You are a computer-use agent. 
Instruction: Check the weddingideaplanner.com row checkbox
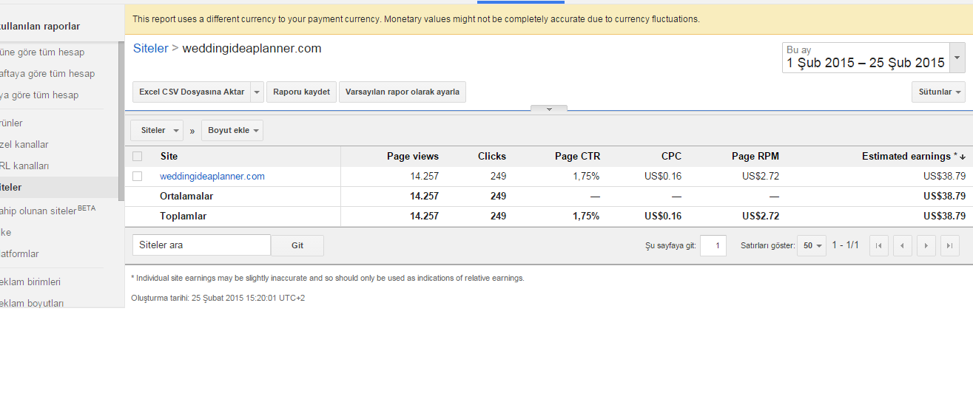(x=137, y=176)
